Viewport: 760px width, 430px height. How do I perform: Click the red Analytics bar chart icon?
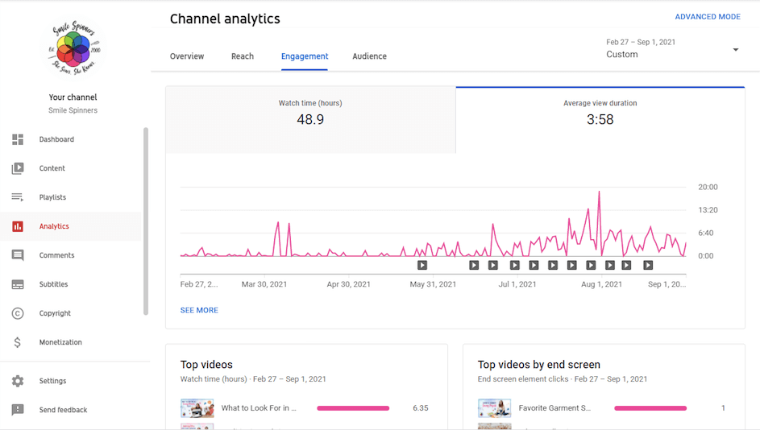(x=18, y=226)
